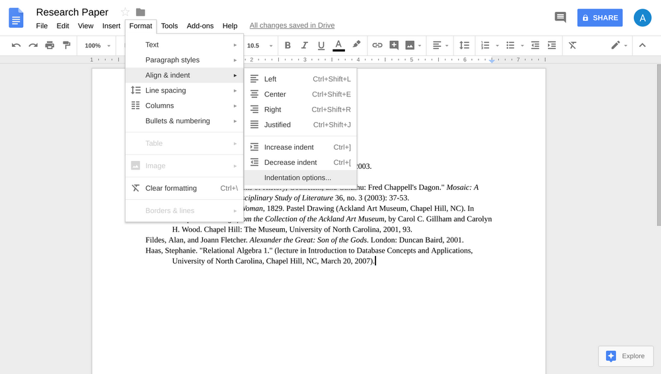Choose Justified alignment in submenu
The image size is (661, 374).
tap(301, 125)
